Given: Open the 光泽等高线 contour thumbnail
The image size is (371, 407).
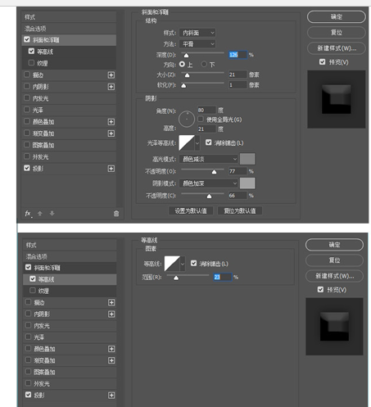Looking at the screenshot, I should [x=187, y=142].
